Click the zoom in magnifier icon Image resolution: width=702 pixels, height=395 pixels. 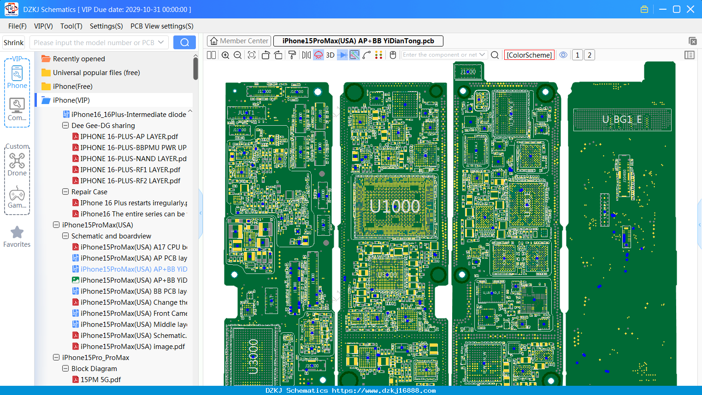coord(225,55)
